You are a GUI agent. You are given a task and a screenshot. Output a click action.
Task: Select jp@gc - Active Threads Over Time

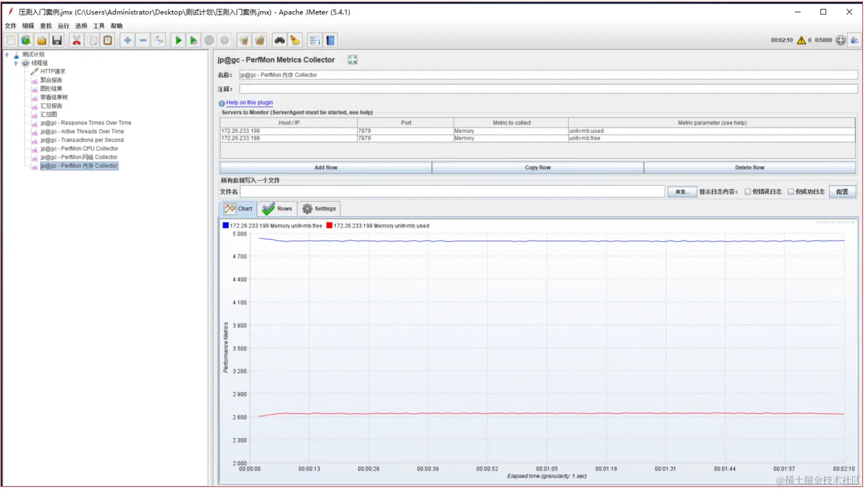(x=82, y=132)
